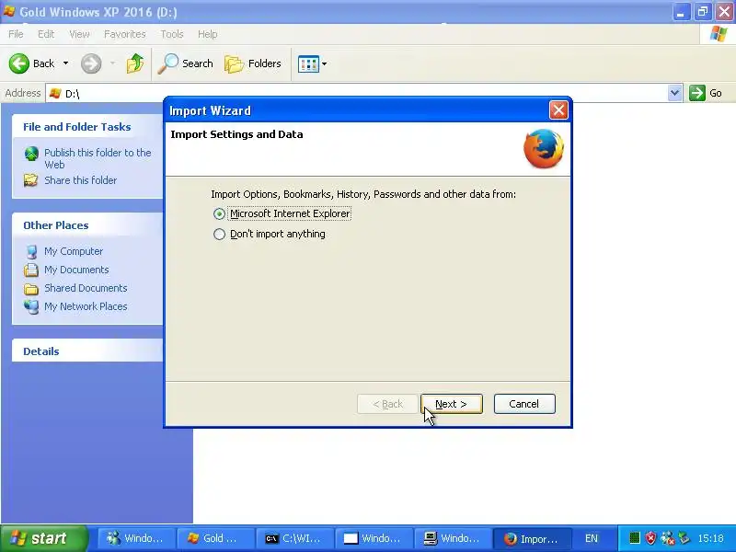Click the red shield security tray icon
The image size is (736, 552).
point(650,538)
